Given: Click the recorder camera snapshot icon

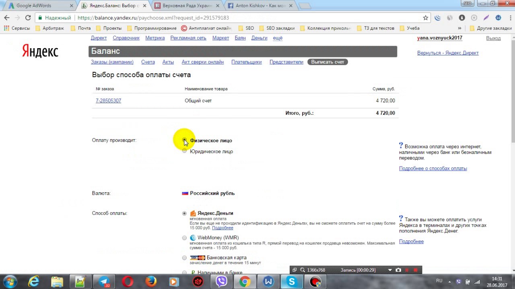Looking at the screenshot, I should click(398, 270).
